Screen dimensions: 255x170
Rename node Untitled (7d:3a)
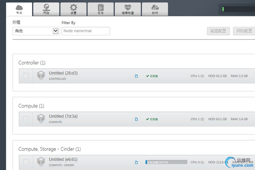pos(63,116)
